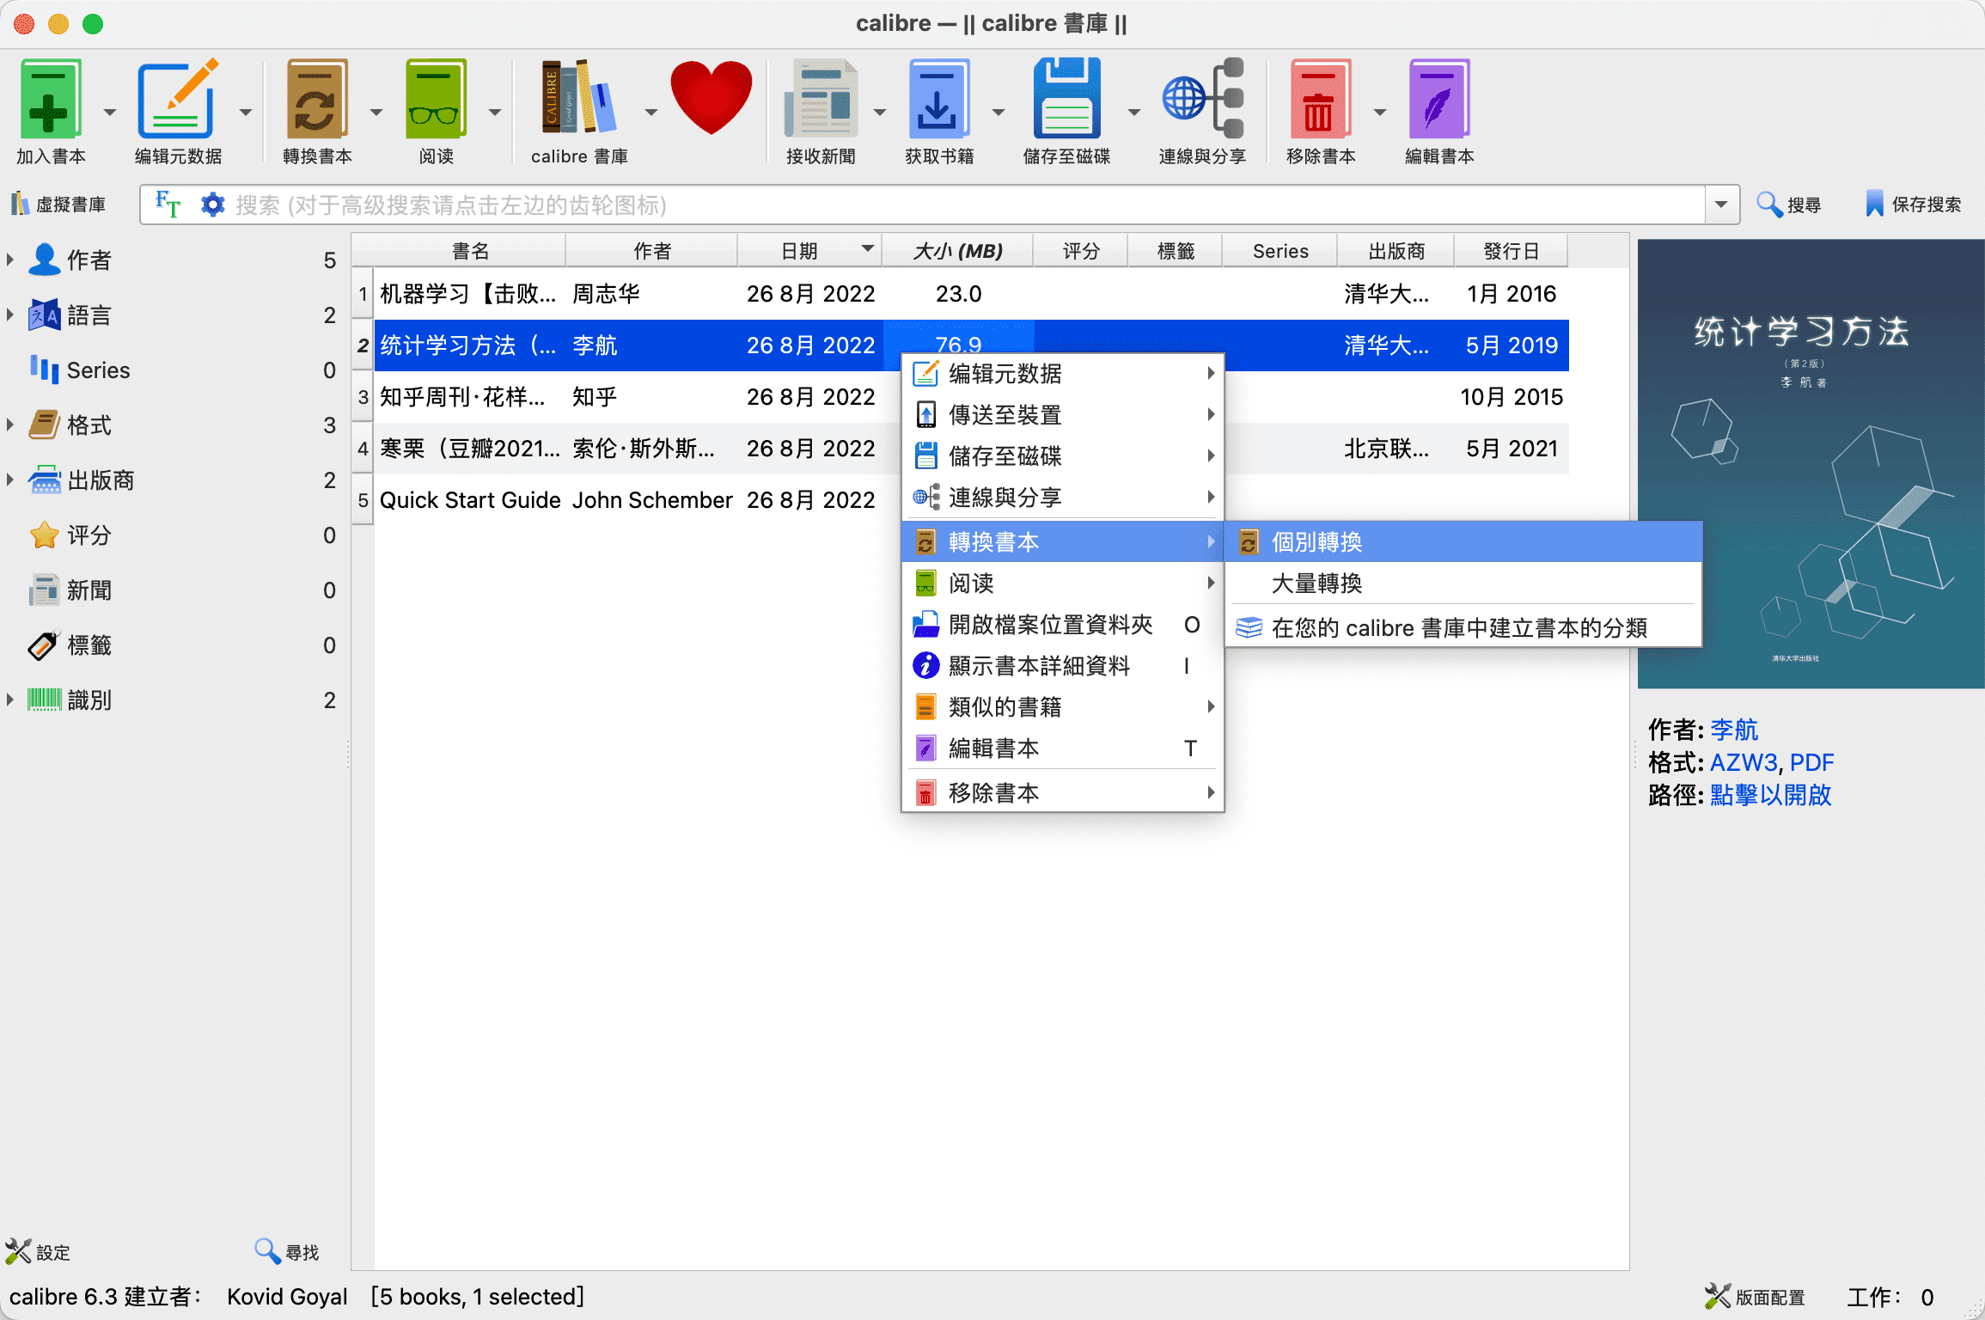1985x1320 pixels.
Task: Open the 儲存至磁碟 toolbar dropdown arrow
Action: click(x=1134, y=112)
